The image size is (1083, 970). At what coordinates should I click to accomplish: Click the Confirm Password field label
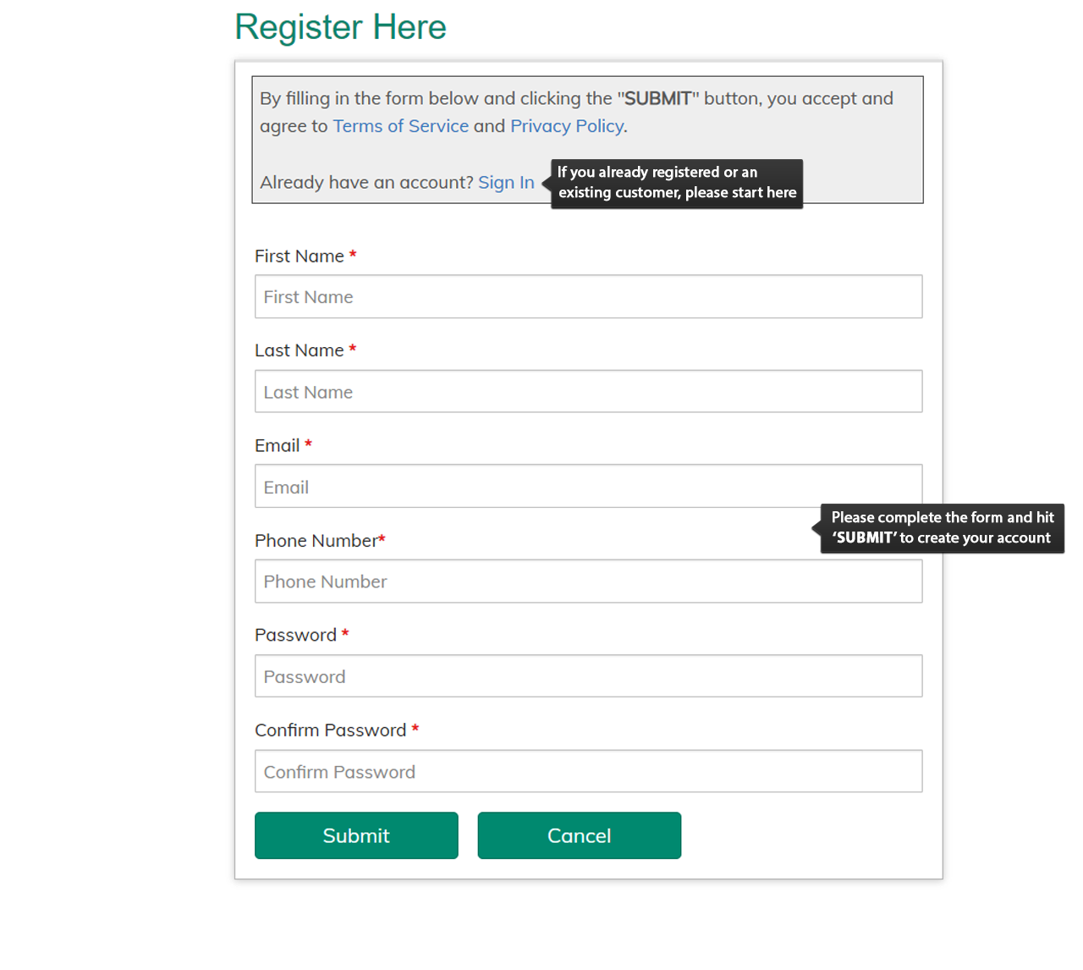point(331,730)
